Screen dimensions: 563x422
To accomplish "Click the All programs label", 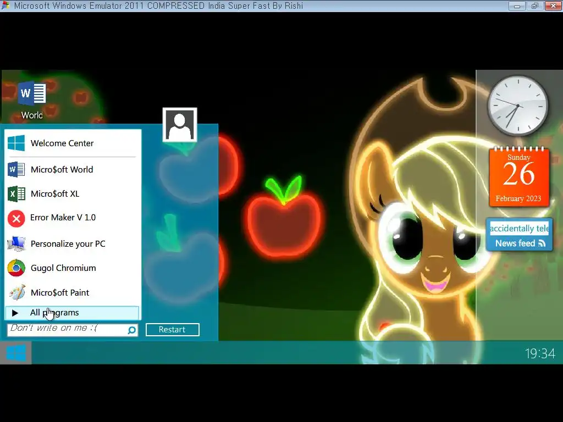I will (54, 313).
